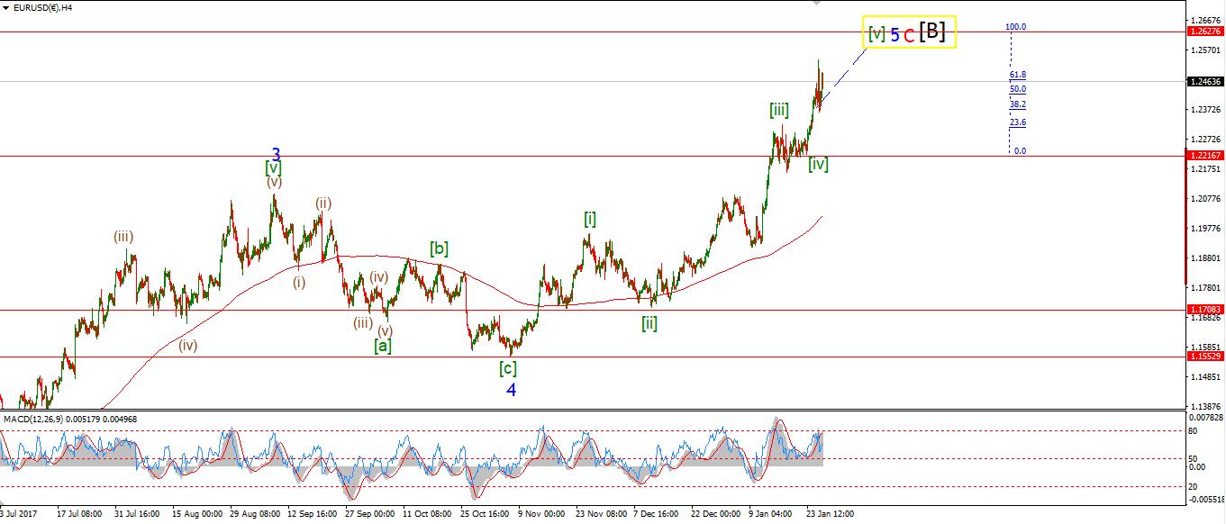1226x524 pixels.
Task: Click the 1.13876 price axis value
Action: point(1206,406)
